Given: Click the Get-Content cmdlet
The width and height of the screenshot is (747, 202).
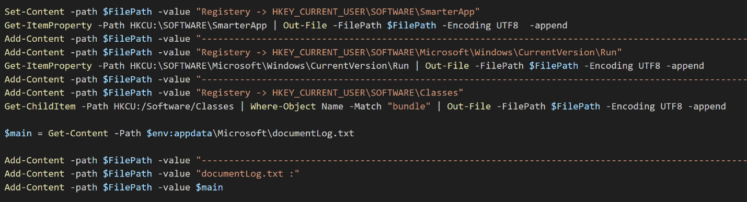Looking at the screenshot, I should pos(78,134).
